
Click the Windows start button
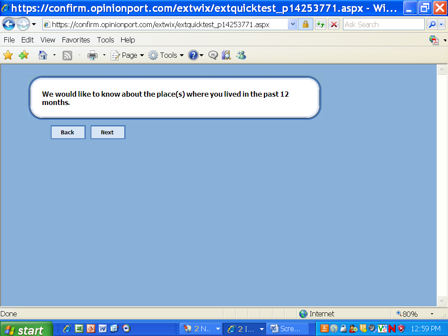26,329
